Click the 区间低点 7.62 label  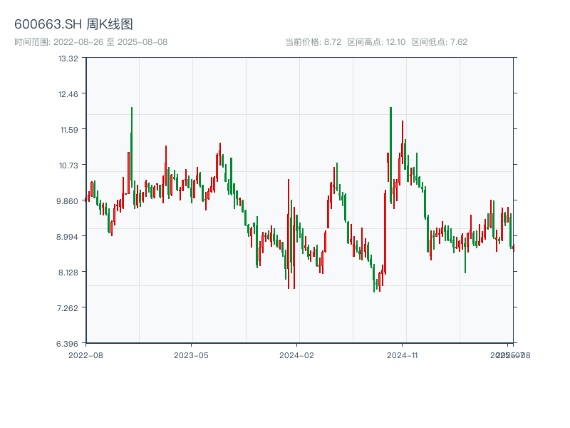(x=439, y=42)
